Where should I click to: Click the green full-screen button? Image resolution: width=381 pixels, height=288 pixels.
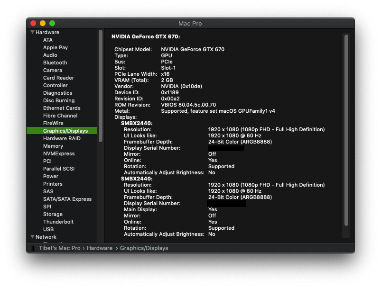tap(52, 23)
